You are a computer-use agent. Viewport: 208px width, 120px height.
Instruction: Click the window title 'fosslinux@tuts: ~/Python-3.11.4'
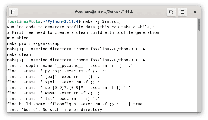[104, 12]
